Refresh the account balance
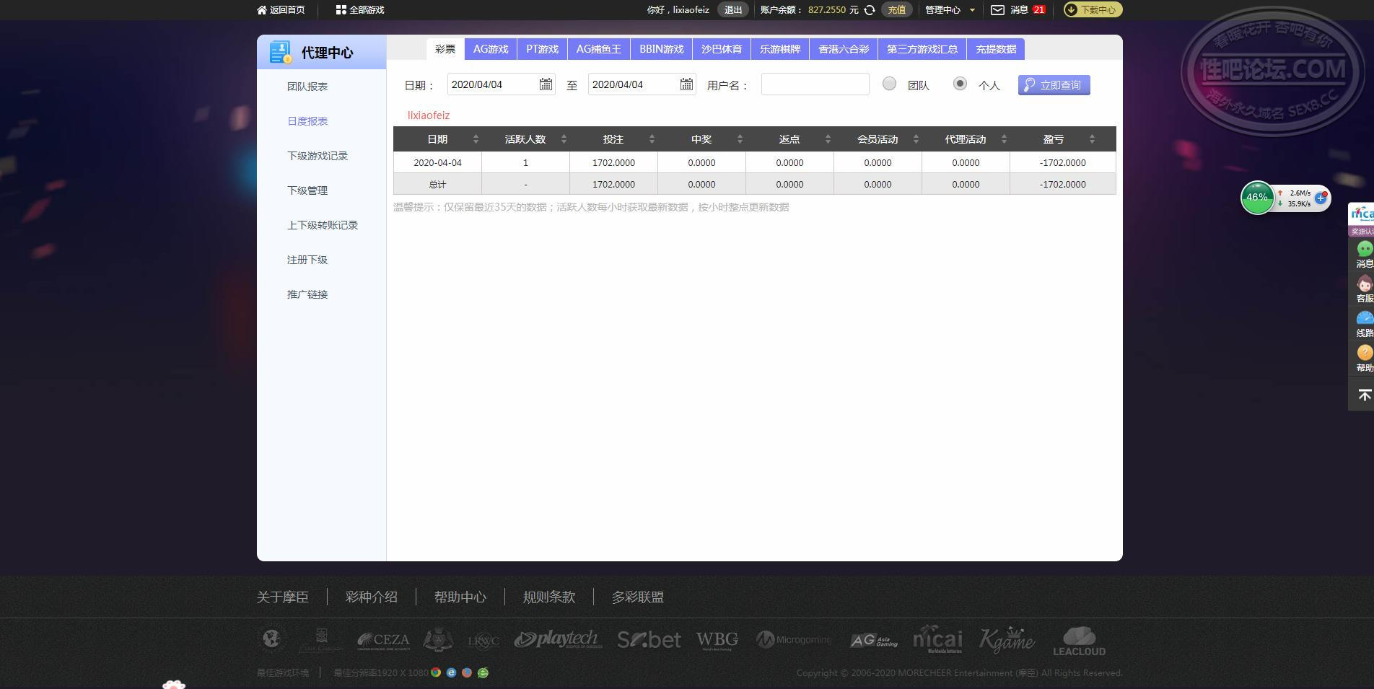Image resolution: width=1374 pixels, height=689 pixels. (870, 10)
